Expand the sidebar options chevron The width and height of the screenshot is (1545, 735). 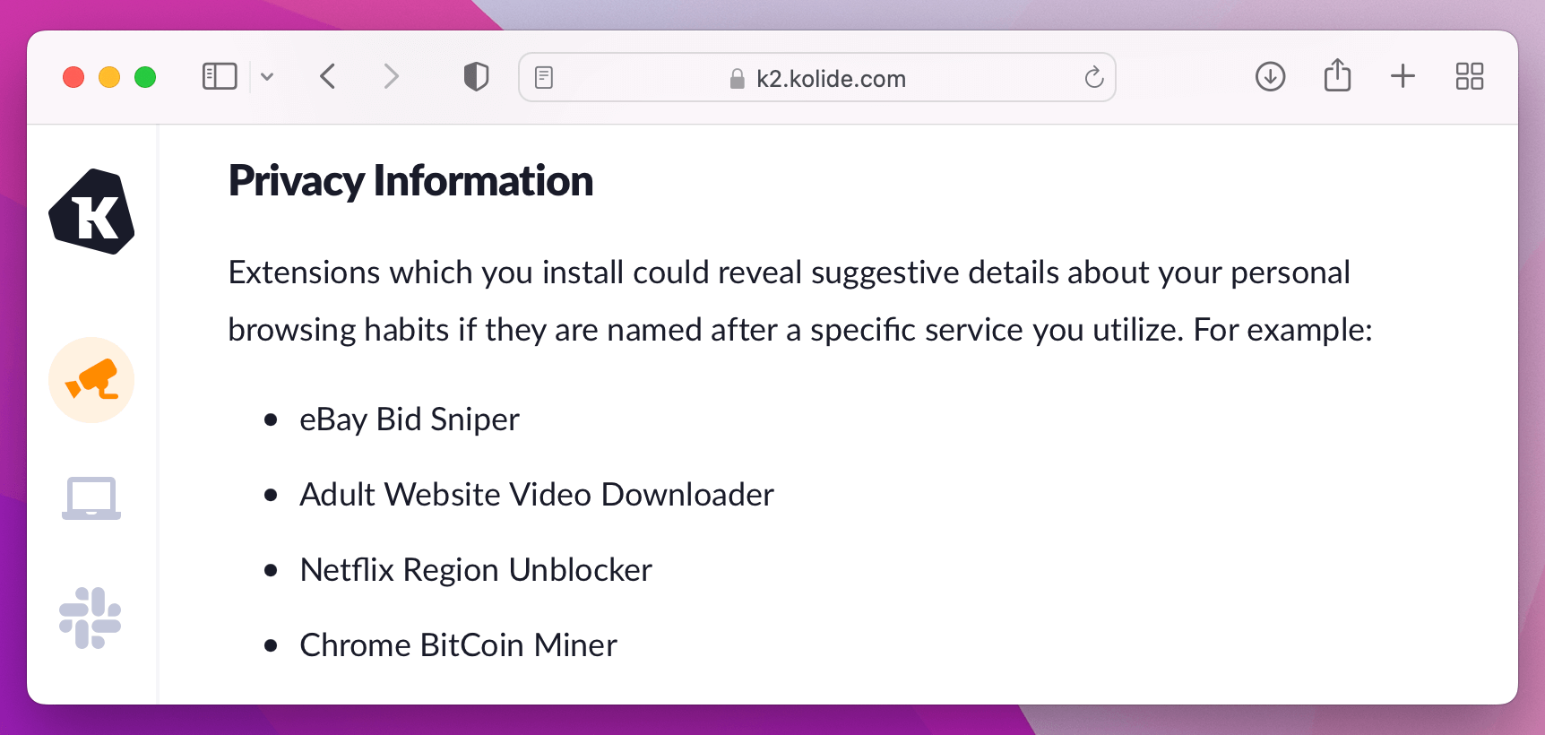click(267, 77)
